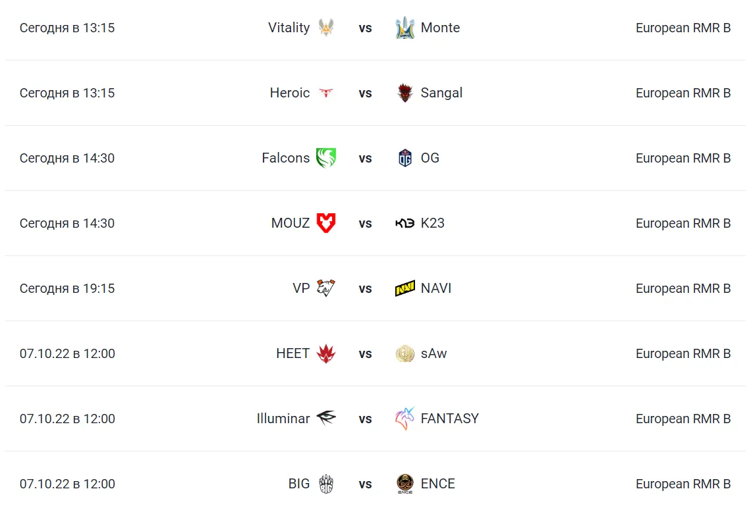Click the Illuminar team name
The height and width of the screenshot is (514, 753).
coord(283,419)
